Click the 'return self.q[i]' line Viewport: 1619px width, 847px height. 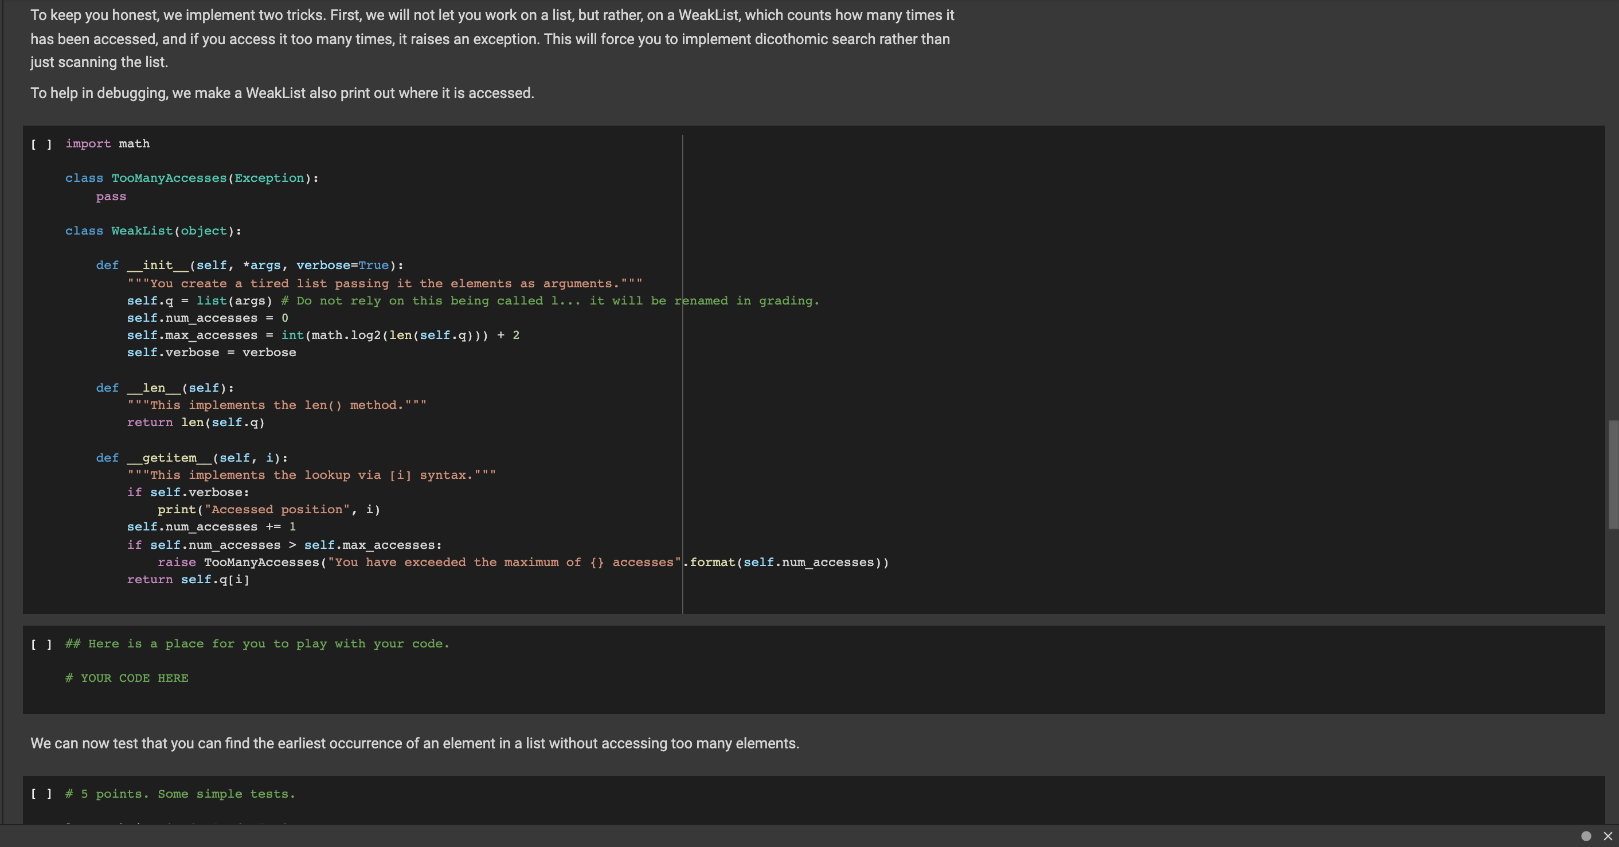[188, 579]
